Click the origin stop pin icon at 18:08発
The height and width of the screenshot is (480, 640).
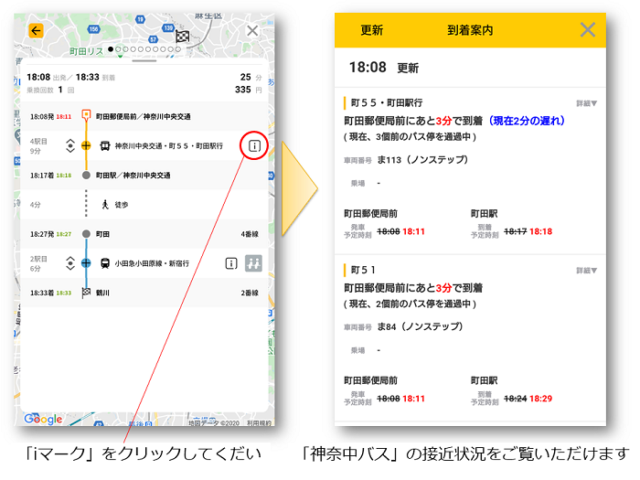86,114
